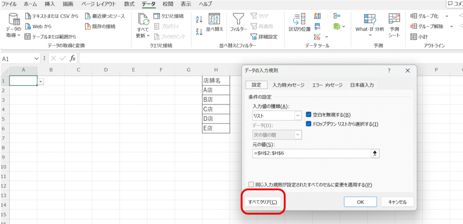Expand the Name Box dropdown next to A1
Screen dimensions: 463x224
[x=37, y=59]
